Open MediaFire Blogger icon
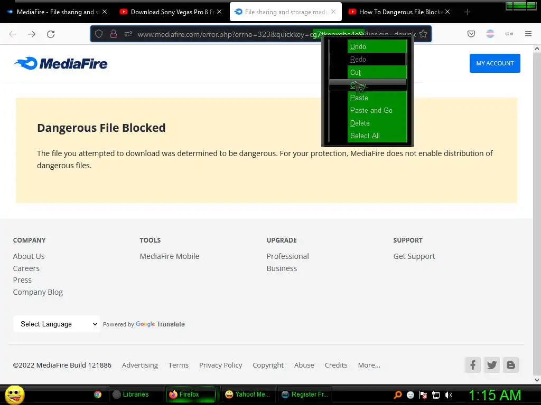 511,365
